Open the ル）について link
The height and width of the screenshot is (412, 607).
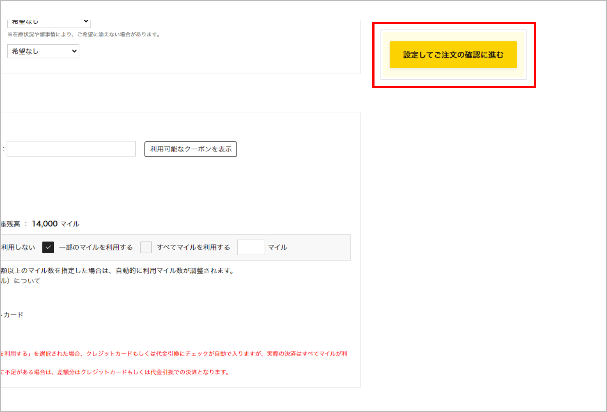click(21, 281)
